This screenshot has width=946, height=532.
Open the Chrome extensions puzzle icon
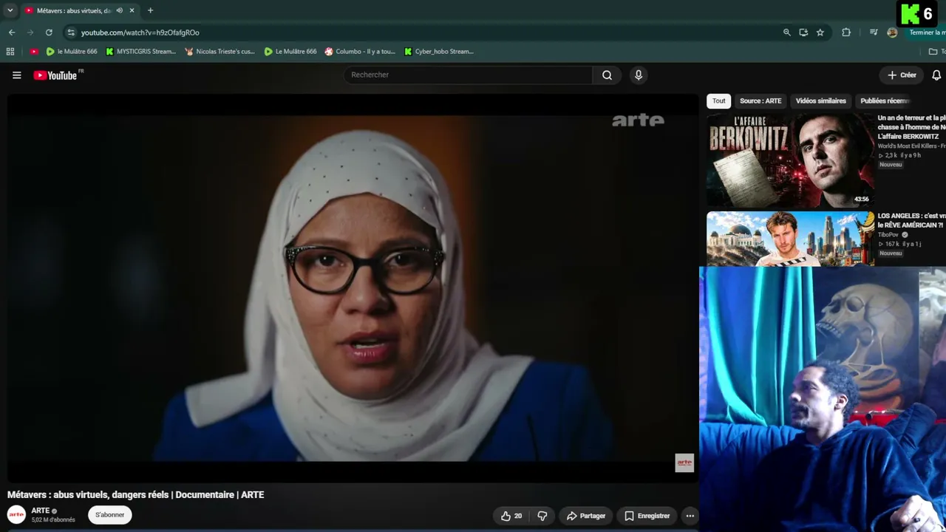click(846, 33)
